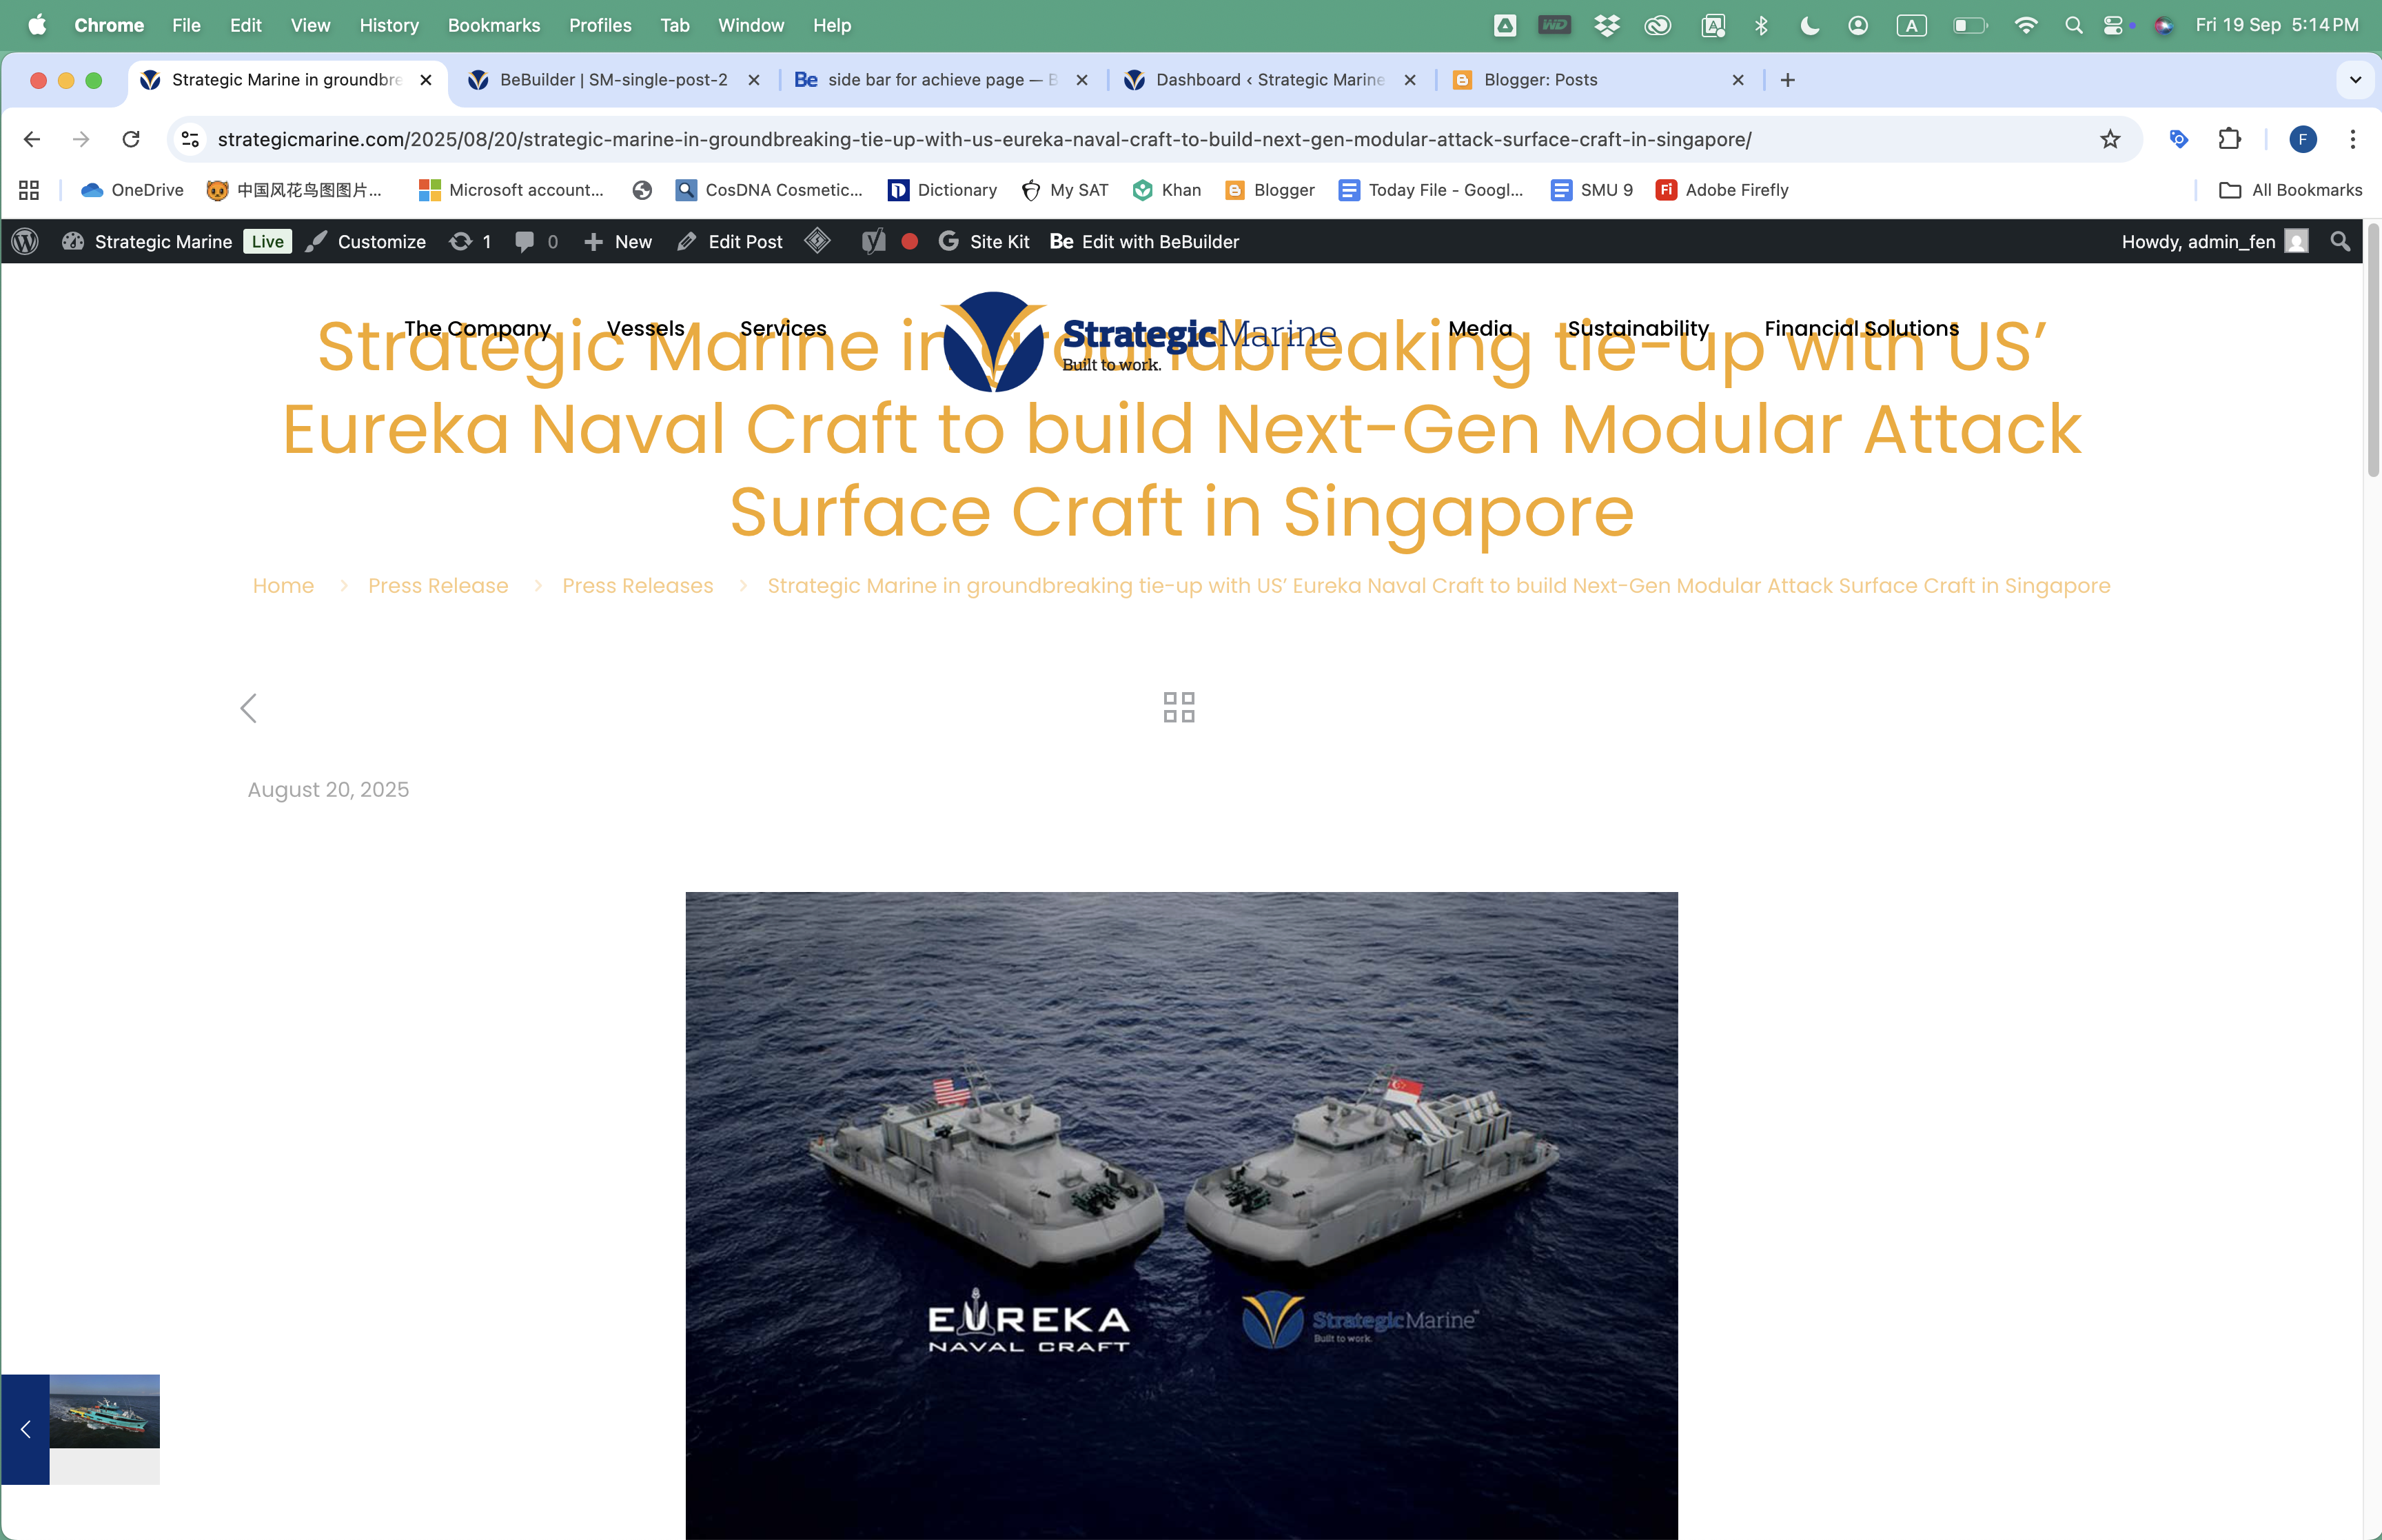Click the previous post vessel thumbnail
Image resolution: width=2382 pixels, height=1540 pixels.
(x=104, y=1411)
